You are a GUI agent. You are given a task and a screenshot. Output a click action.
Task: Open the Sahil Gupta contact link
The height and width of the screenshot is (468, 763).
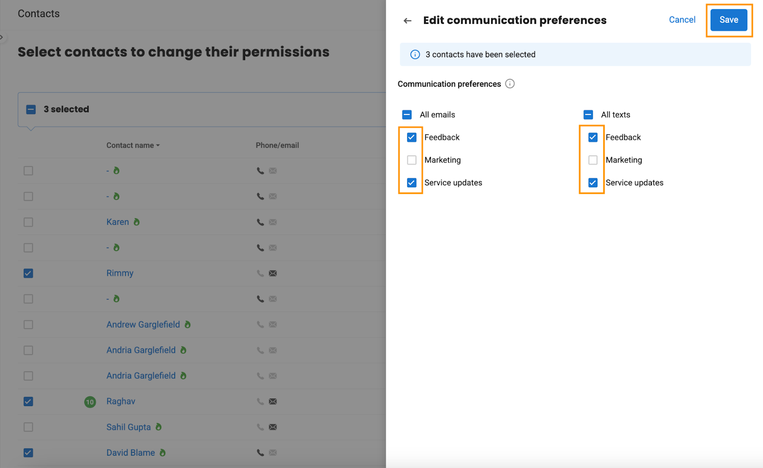tap(128, 427)
